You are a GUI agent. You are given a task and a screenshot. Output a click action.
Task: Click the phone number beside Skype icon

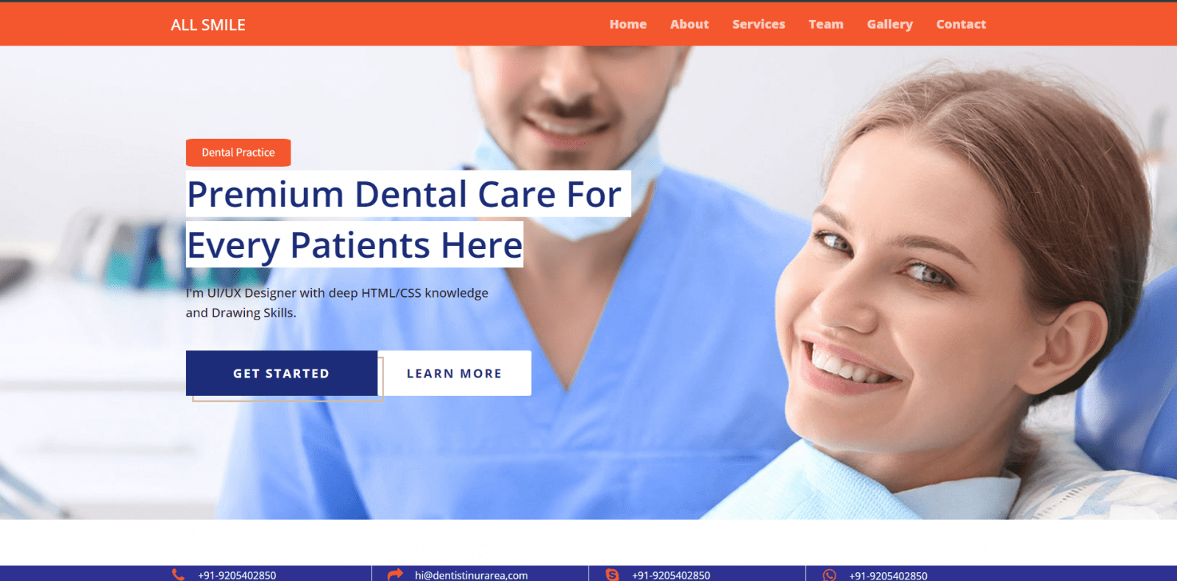pyautogui.click(x=671, y=575)
